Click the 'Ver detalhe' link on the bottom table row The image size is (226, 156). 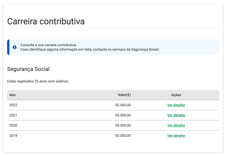[176, 136]
